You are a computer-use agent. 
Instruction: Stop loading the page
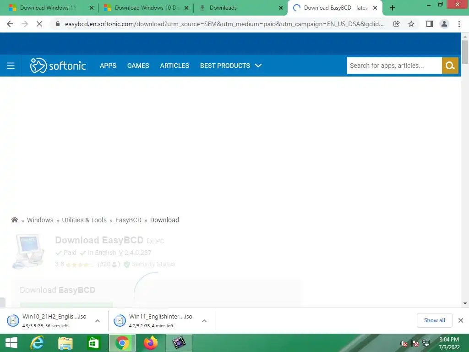pos(39,24)
